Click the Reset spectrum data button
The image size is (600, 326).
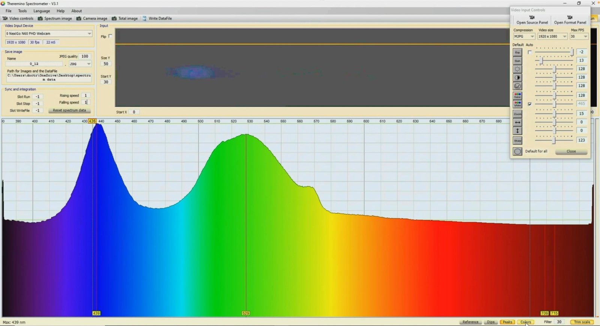pos(69,111)
